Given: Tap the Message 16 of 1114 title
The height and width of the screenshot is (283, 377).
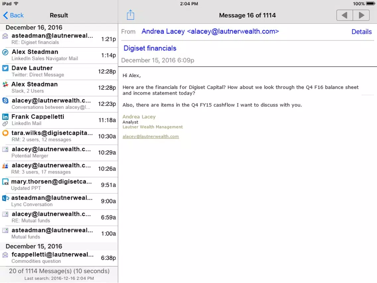Looking at the screenshot, I should (x=248, y=15).
